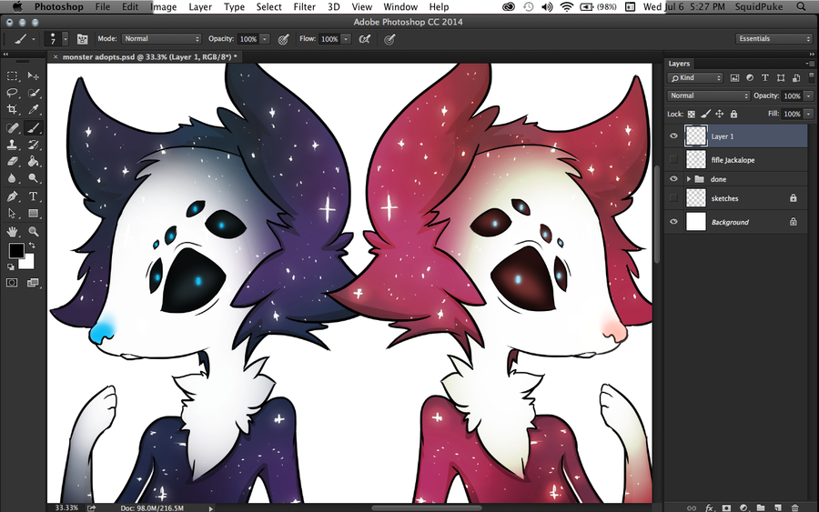The image size is (819, 512).
Task: Expand the done layer group
Action: pos(689,179)
